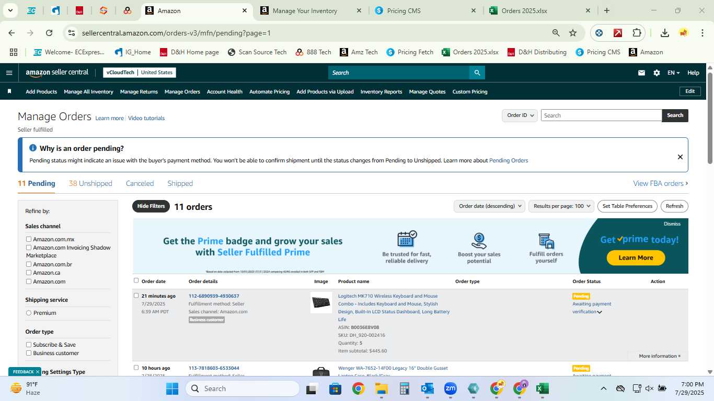714x401 pixels.
Task: Click the order search input field
Action: click(601, 115)
